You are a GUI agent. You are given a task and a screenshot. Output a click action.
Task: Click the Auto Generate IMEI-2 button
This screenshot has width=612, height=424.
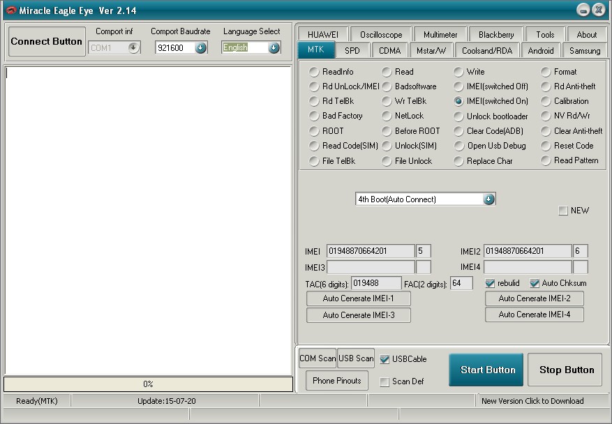(535, 298)
